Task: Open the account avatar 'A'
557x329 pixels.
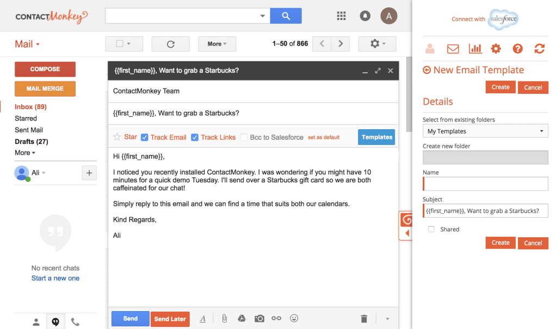Action: click(388, 16)
